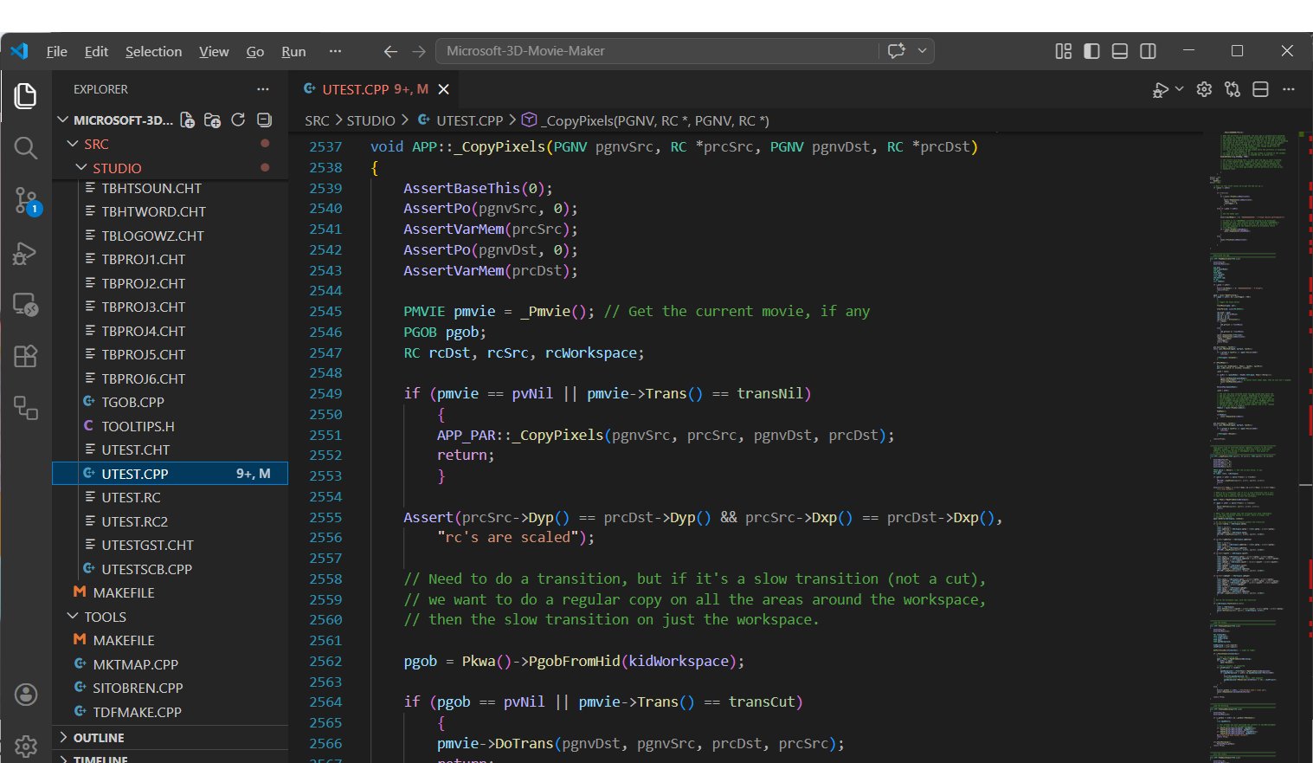The width and height of the screenshot is (1313, 763).
Task: Open Source Control view with one change
Action: tap(26, 201)
